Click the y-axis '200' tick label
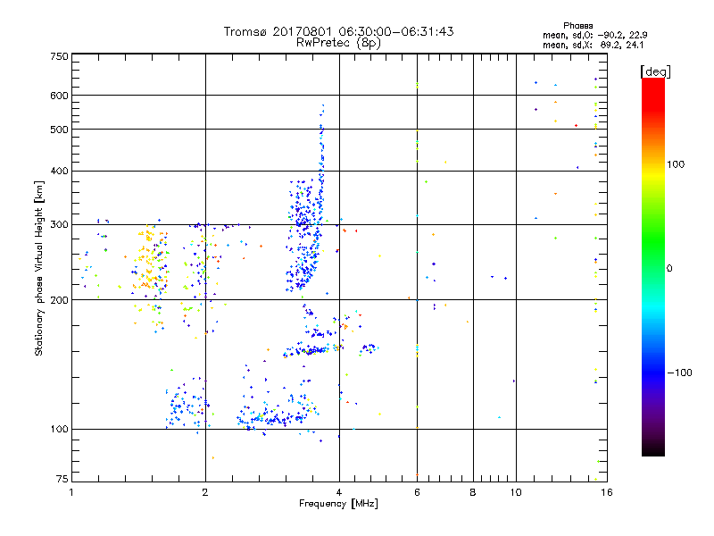This screenshot has width=714, height=536. click(x=60, y=300)
